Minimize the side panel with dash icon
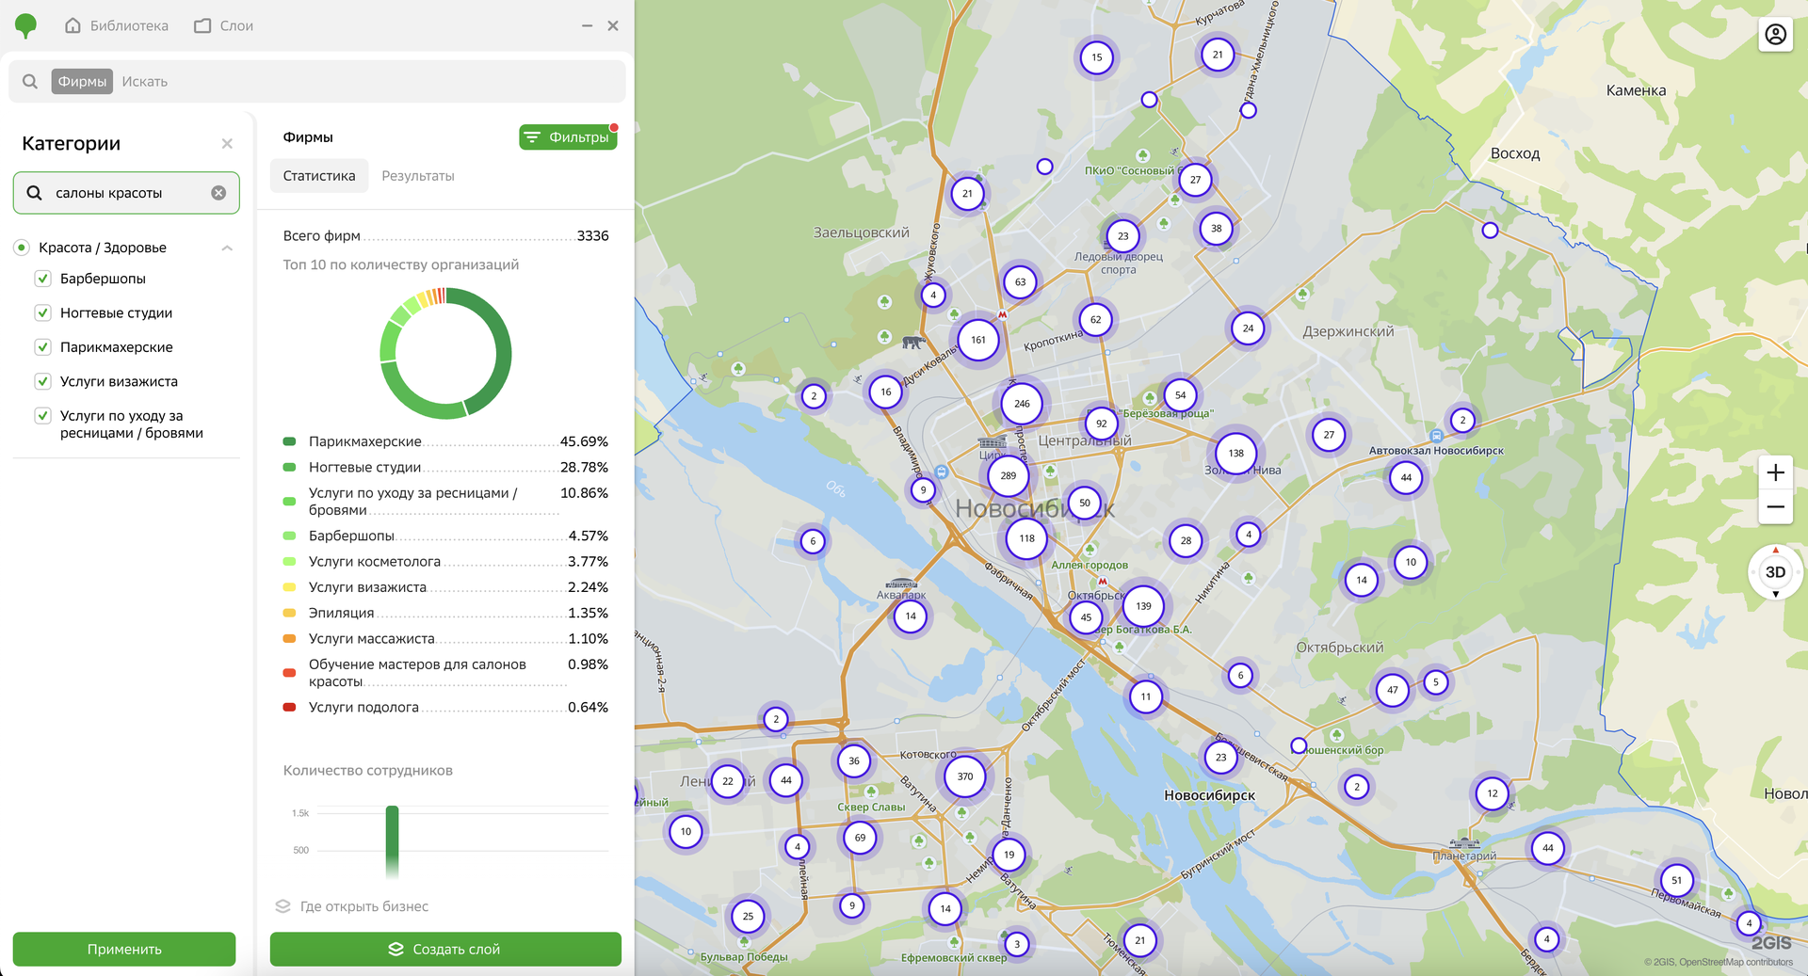 click(x=587, y=26)
